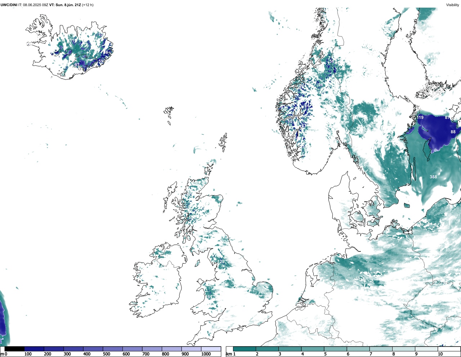
Task: Click the '56' value over Scandinavia
Action: (332, 61)
